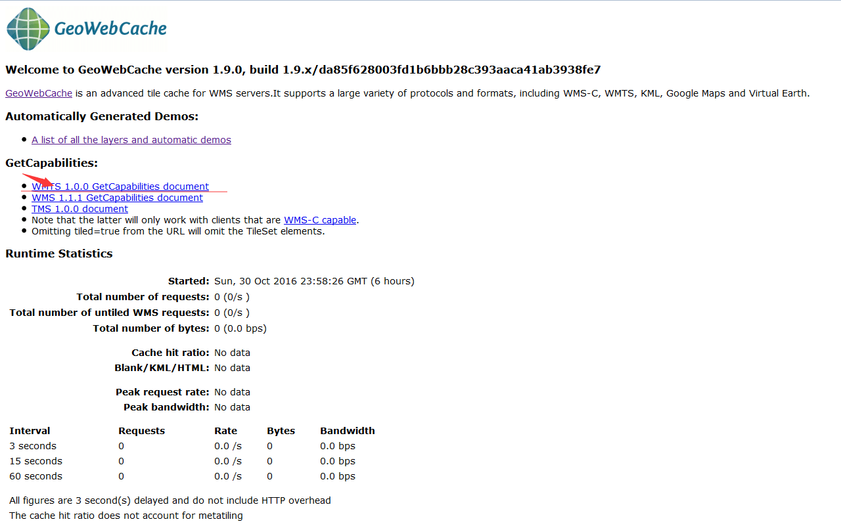Click the Requests column header
The image size is (841, 530).
[141, 431]
